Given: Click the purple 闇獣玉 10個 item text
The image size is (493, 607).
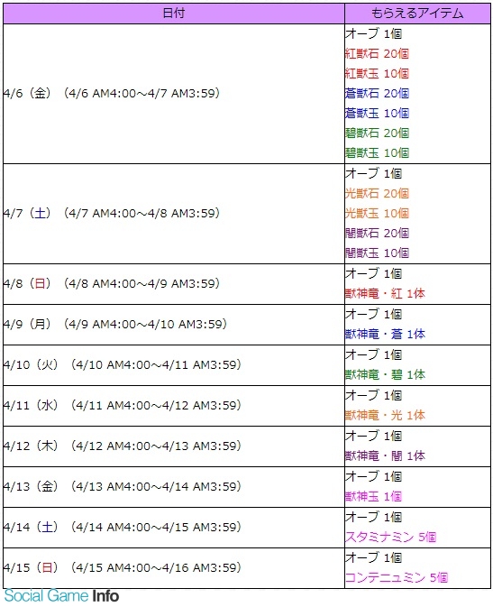Looking at the screenshot, I should coord(377,253).
